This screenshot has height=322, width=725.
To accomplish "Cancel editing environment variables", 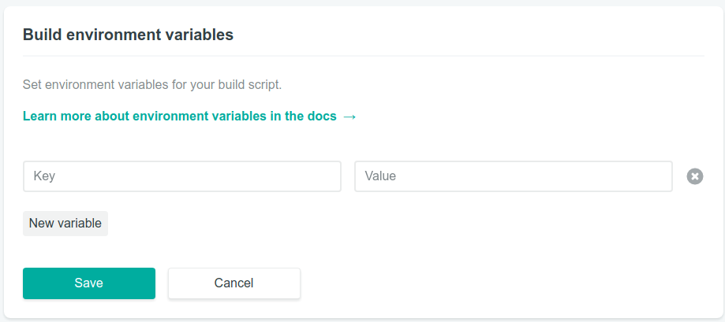I will pos(234,283).
